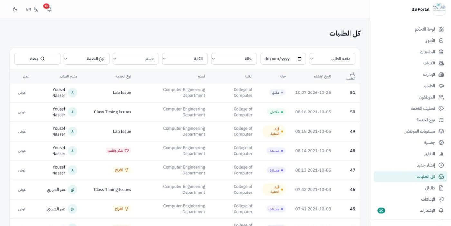Click the مستويات الموظفين layers icon

(x=441, y=131)
